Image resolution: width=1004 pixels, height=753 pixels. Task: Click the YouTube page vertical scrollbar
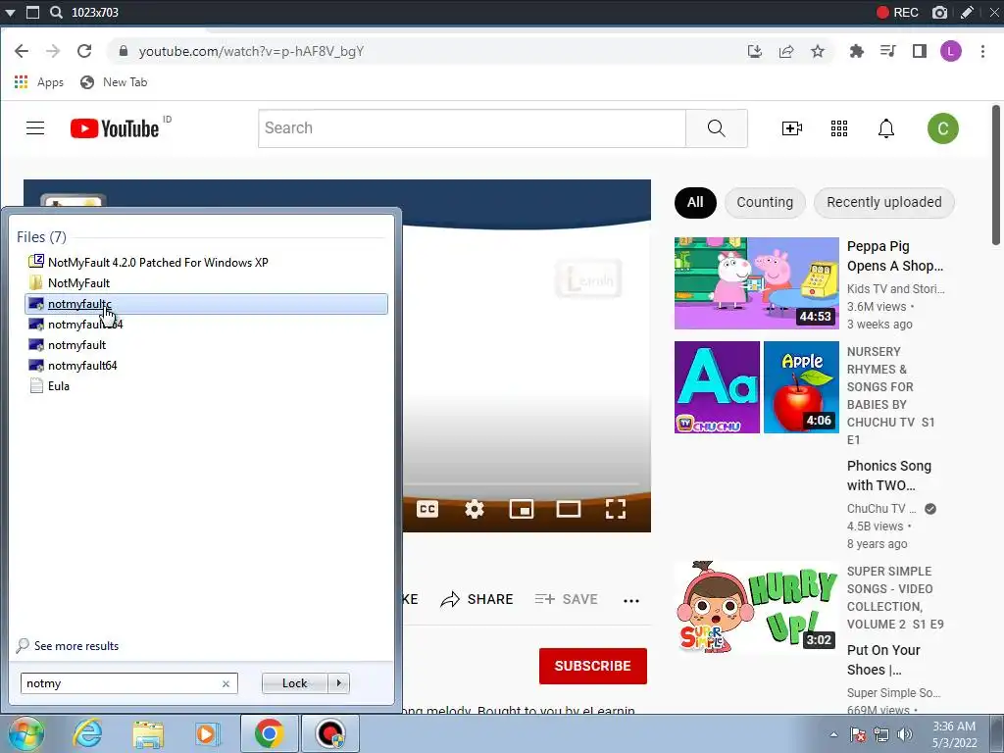pyautogui.click(x=996, y=175)
